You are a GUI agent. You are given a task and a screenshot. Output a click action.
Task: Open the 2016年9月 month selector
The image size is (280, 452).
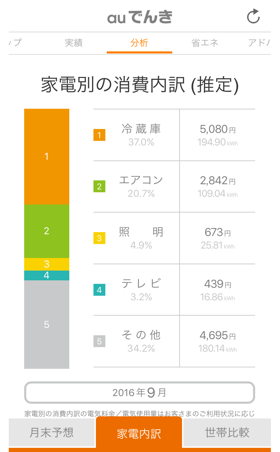coord(139,393)
